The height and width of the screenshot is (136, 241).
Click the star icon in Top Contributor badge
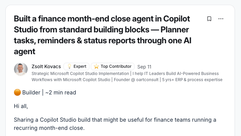(96, 66)
